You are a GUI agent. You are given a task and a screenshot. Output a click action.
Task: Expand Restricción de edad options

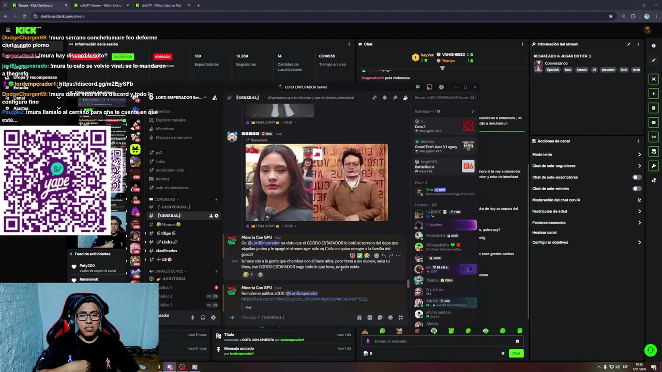click(x=639, y=211)
